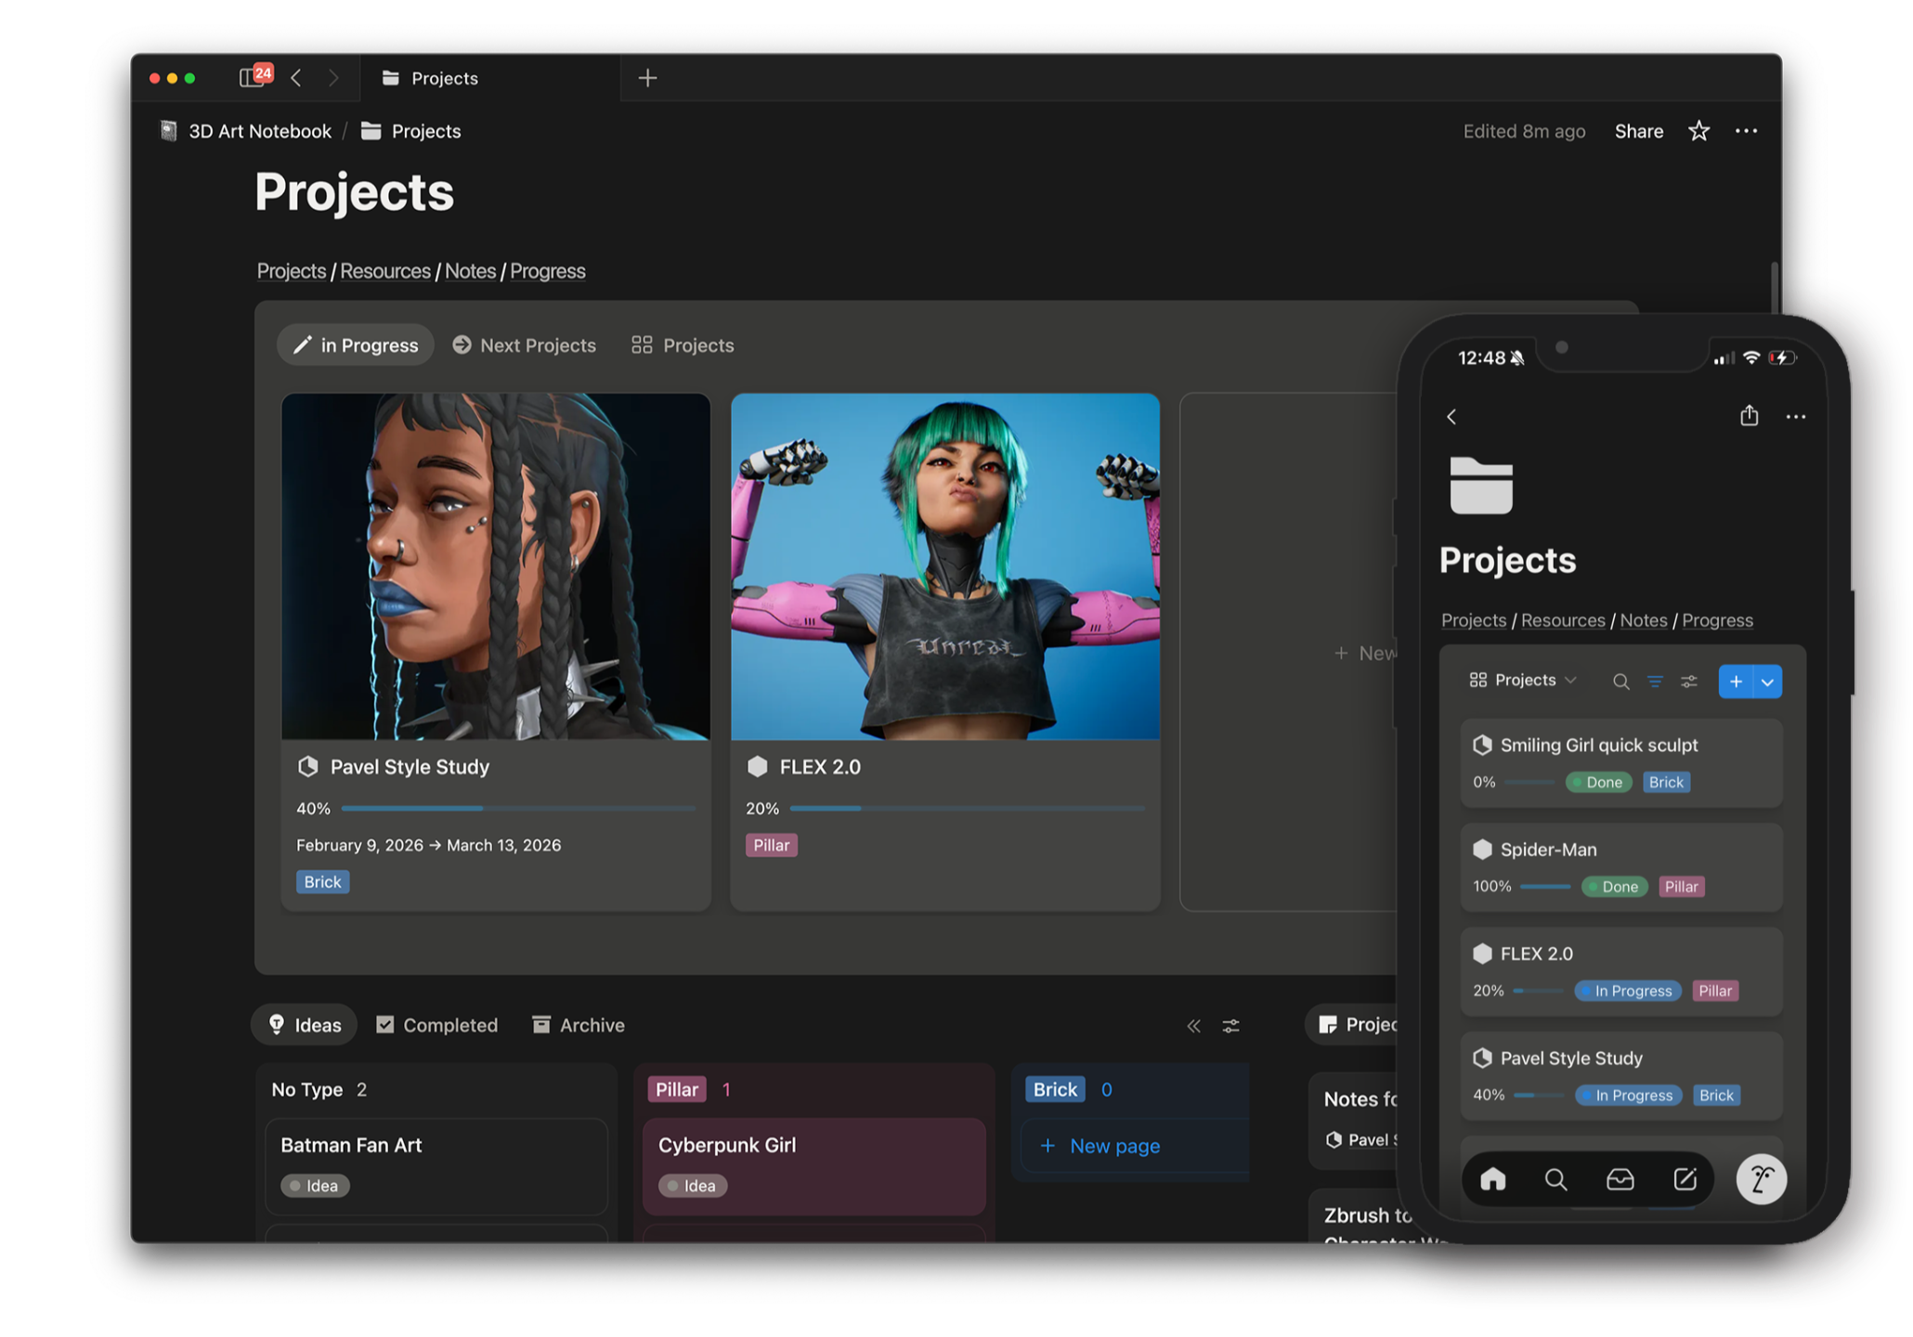The image size is (1913, 1337).
Task: Tap the phone share icon
Action: coord(1749,416)
